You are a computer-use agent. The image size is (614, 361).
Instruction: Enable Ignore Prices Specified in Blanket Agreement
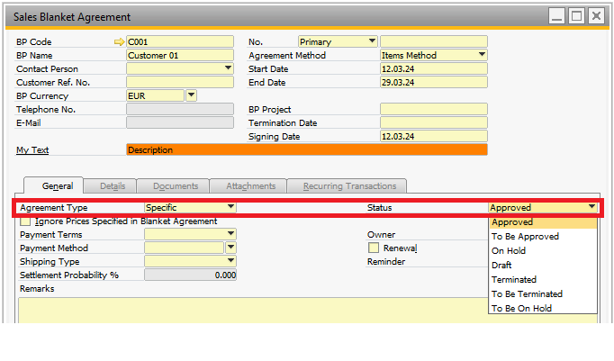[x=25, y=221]
